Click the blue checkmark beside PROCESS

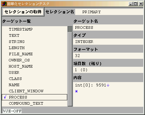5,97
